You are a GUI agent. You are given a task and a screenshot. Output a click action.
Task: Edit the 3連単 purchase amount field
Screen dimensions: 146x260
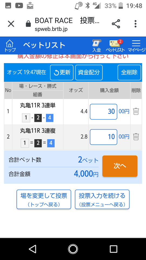click(x=104, y=112)
